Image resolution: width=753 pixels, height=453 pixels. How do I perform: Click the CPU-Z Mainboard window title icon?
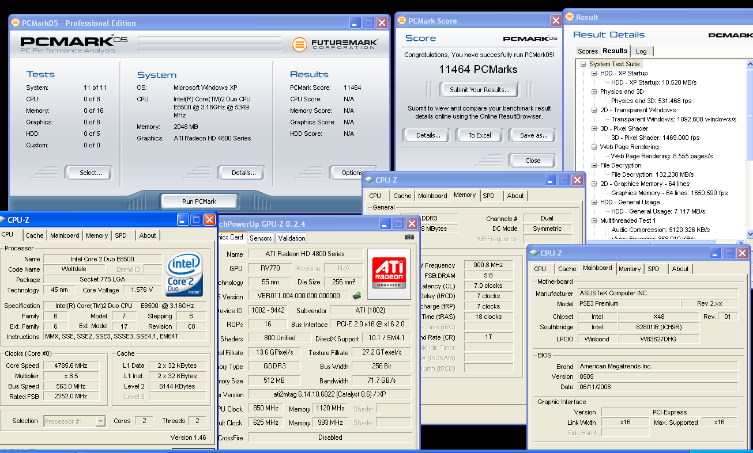(534, 253)
